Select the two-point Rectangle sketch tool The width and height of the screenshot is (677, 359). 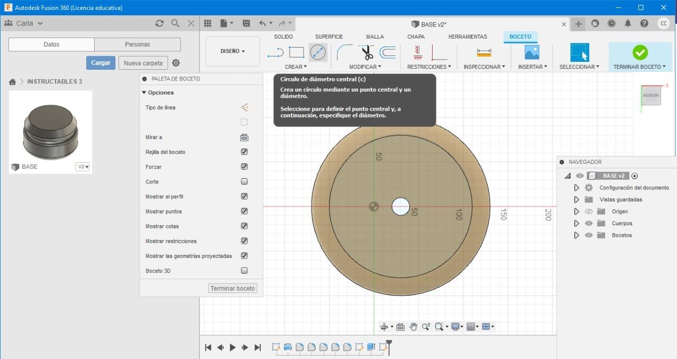click(296, 52)
